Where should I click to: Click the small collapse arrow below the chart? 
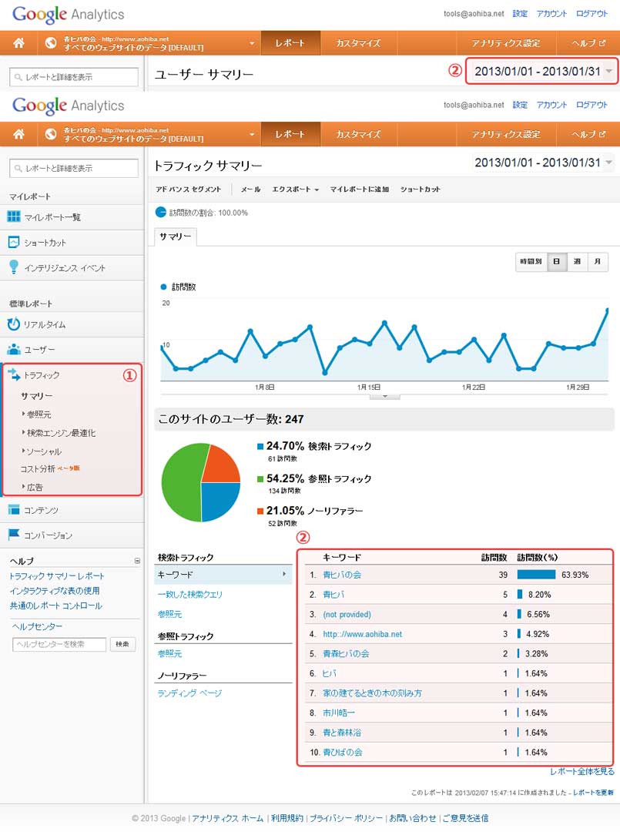coord(384,397)
